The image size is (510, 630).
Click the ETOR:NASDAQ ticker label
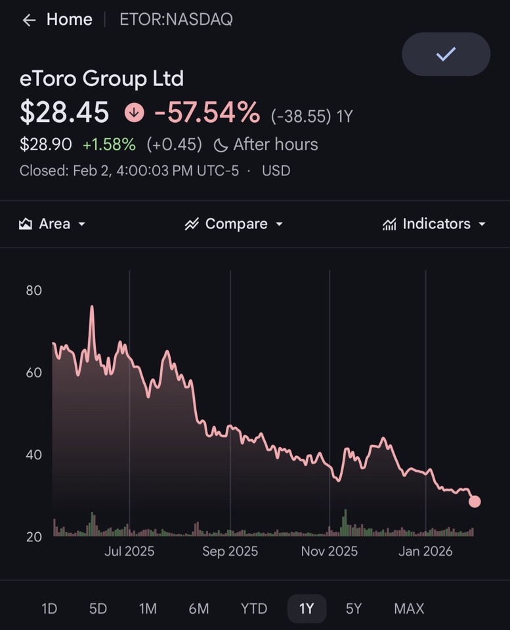[x=176, y=20]
